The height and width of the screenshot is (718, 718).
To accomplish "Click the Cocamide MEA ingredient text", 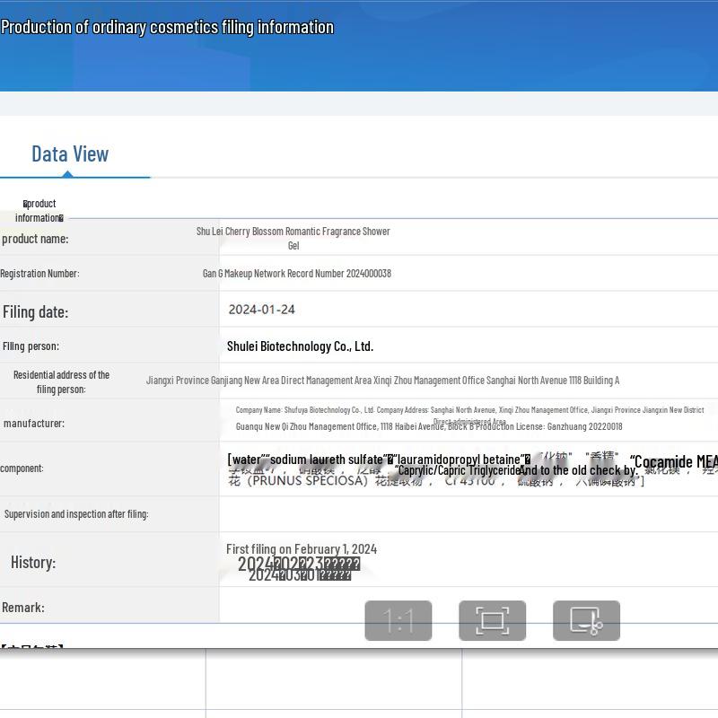I will coord(674,462).
